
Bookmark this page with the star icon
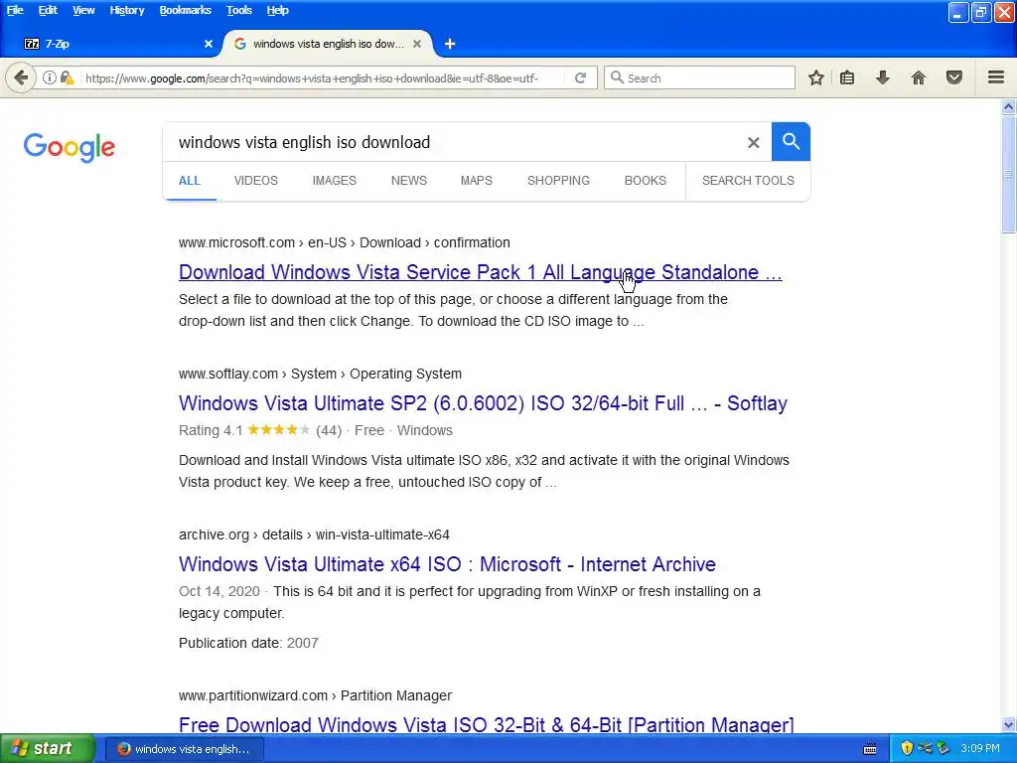click(816, 77)
